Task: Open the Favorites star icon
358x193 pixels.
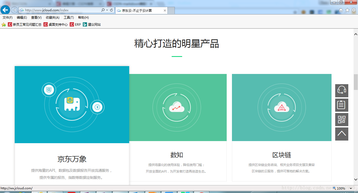Action: pos(347,10)
